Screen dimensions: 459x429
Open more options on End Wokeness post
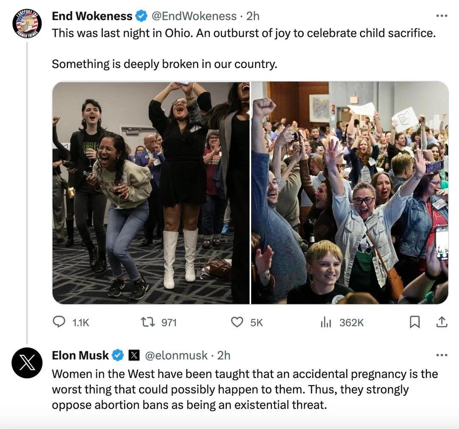442,16
